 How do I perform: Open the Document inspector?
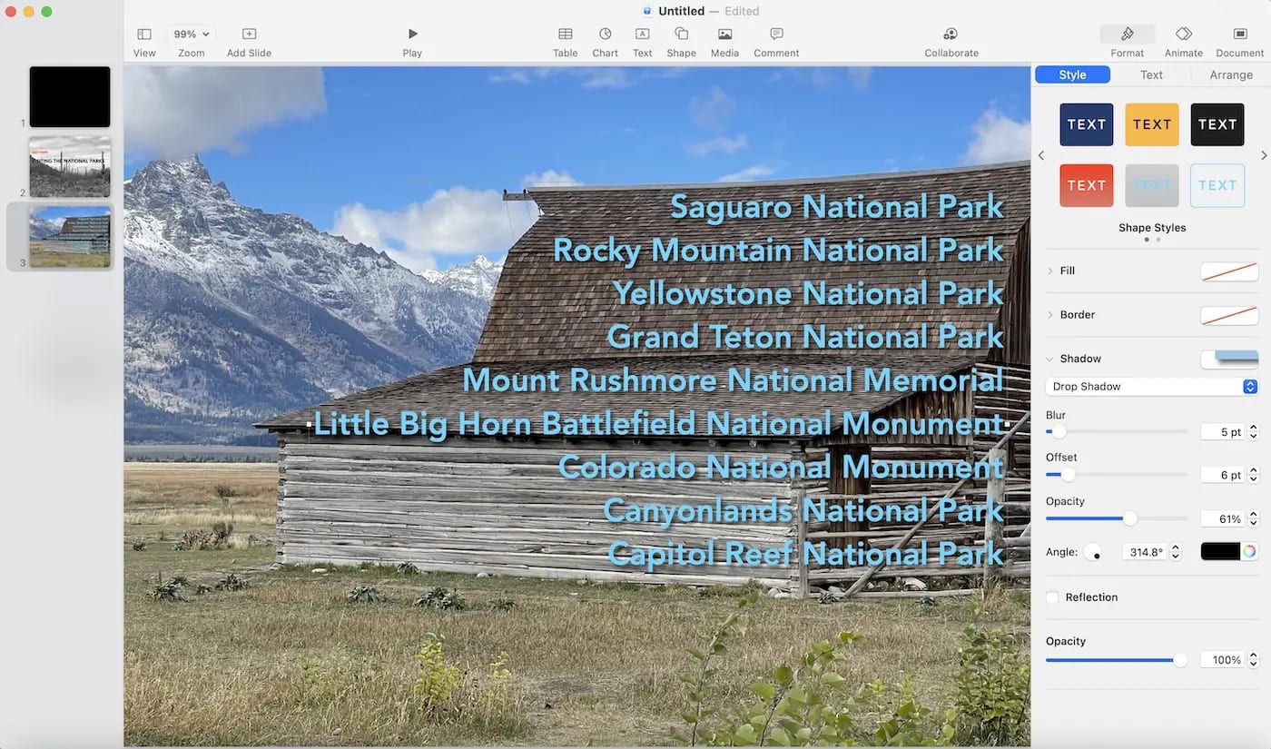1238,38
